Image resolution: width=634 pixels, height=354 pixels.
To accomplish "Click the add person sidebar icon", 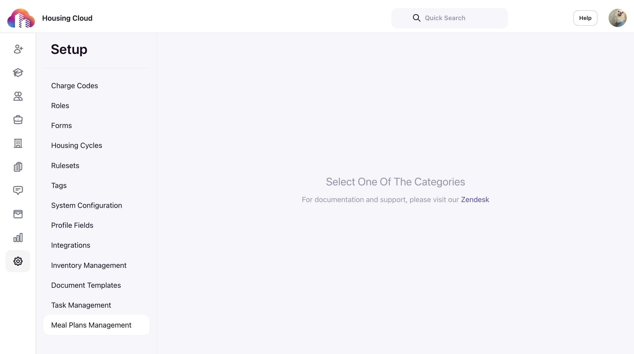I will coord(18,49).
